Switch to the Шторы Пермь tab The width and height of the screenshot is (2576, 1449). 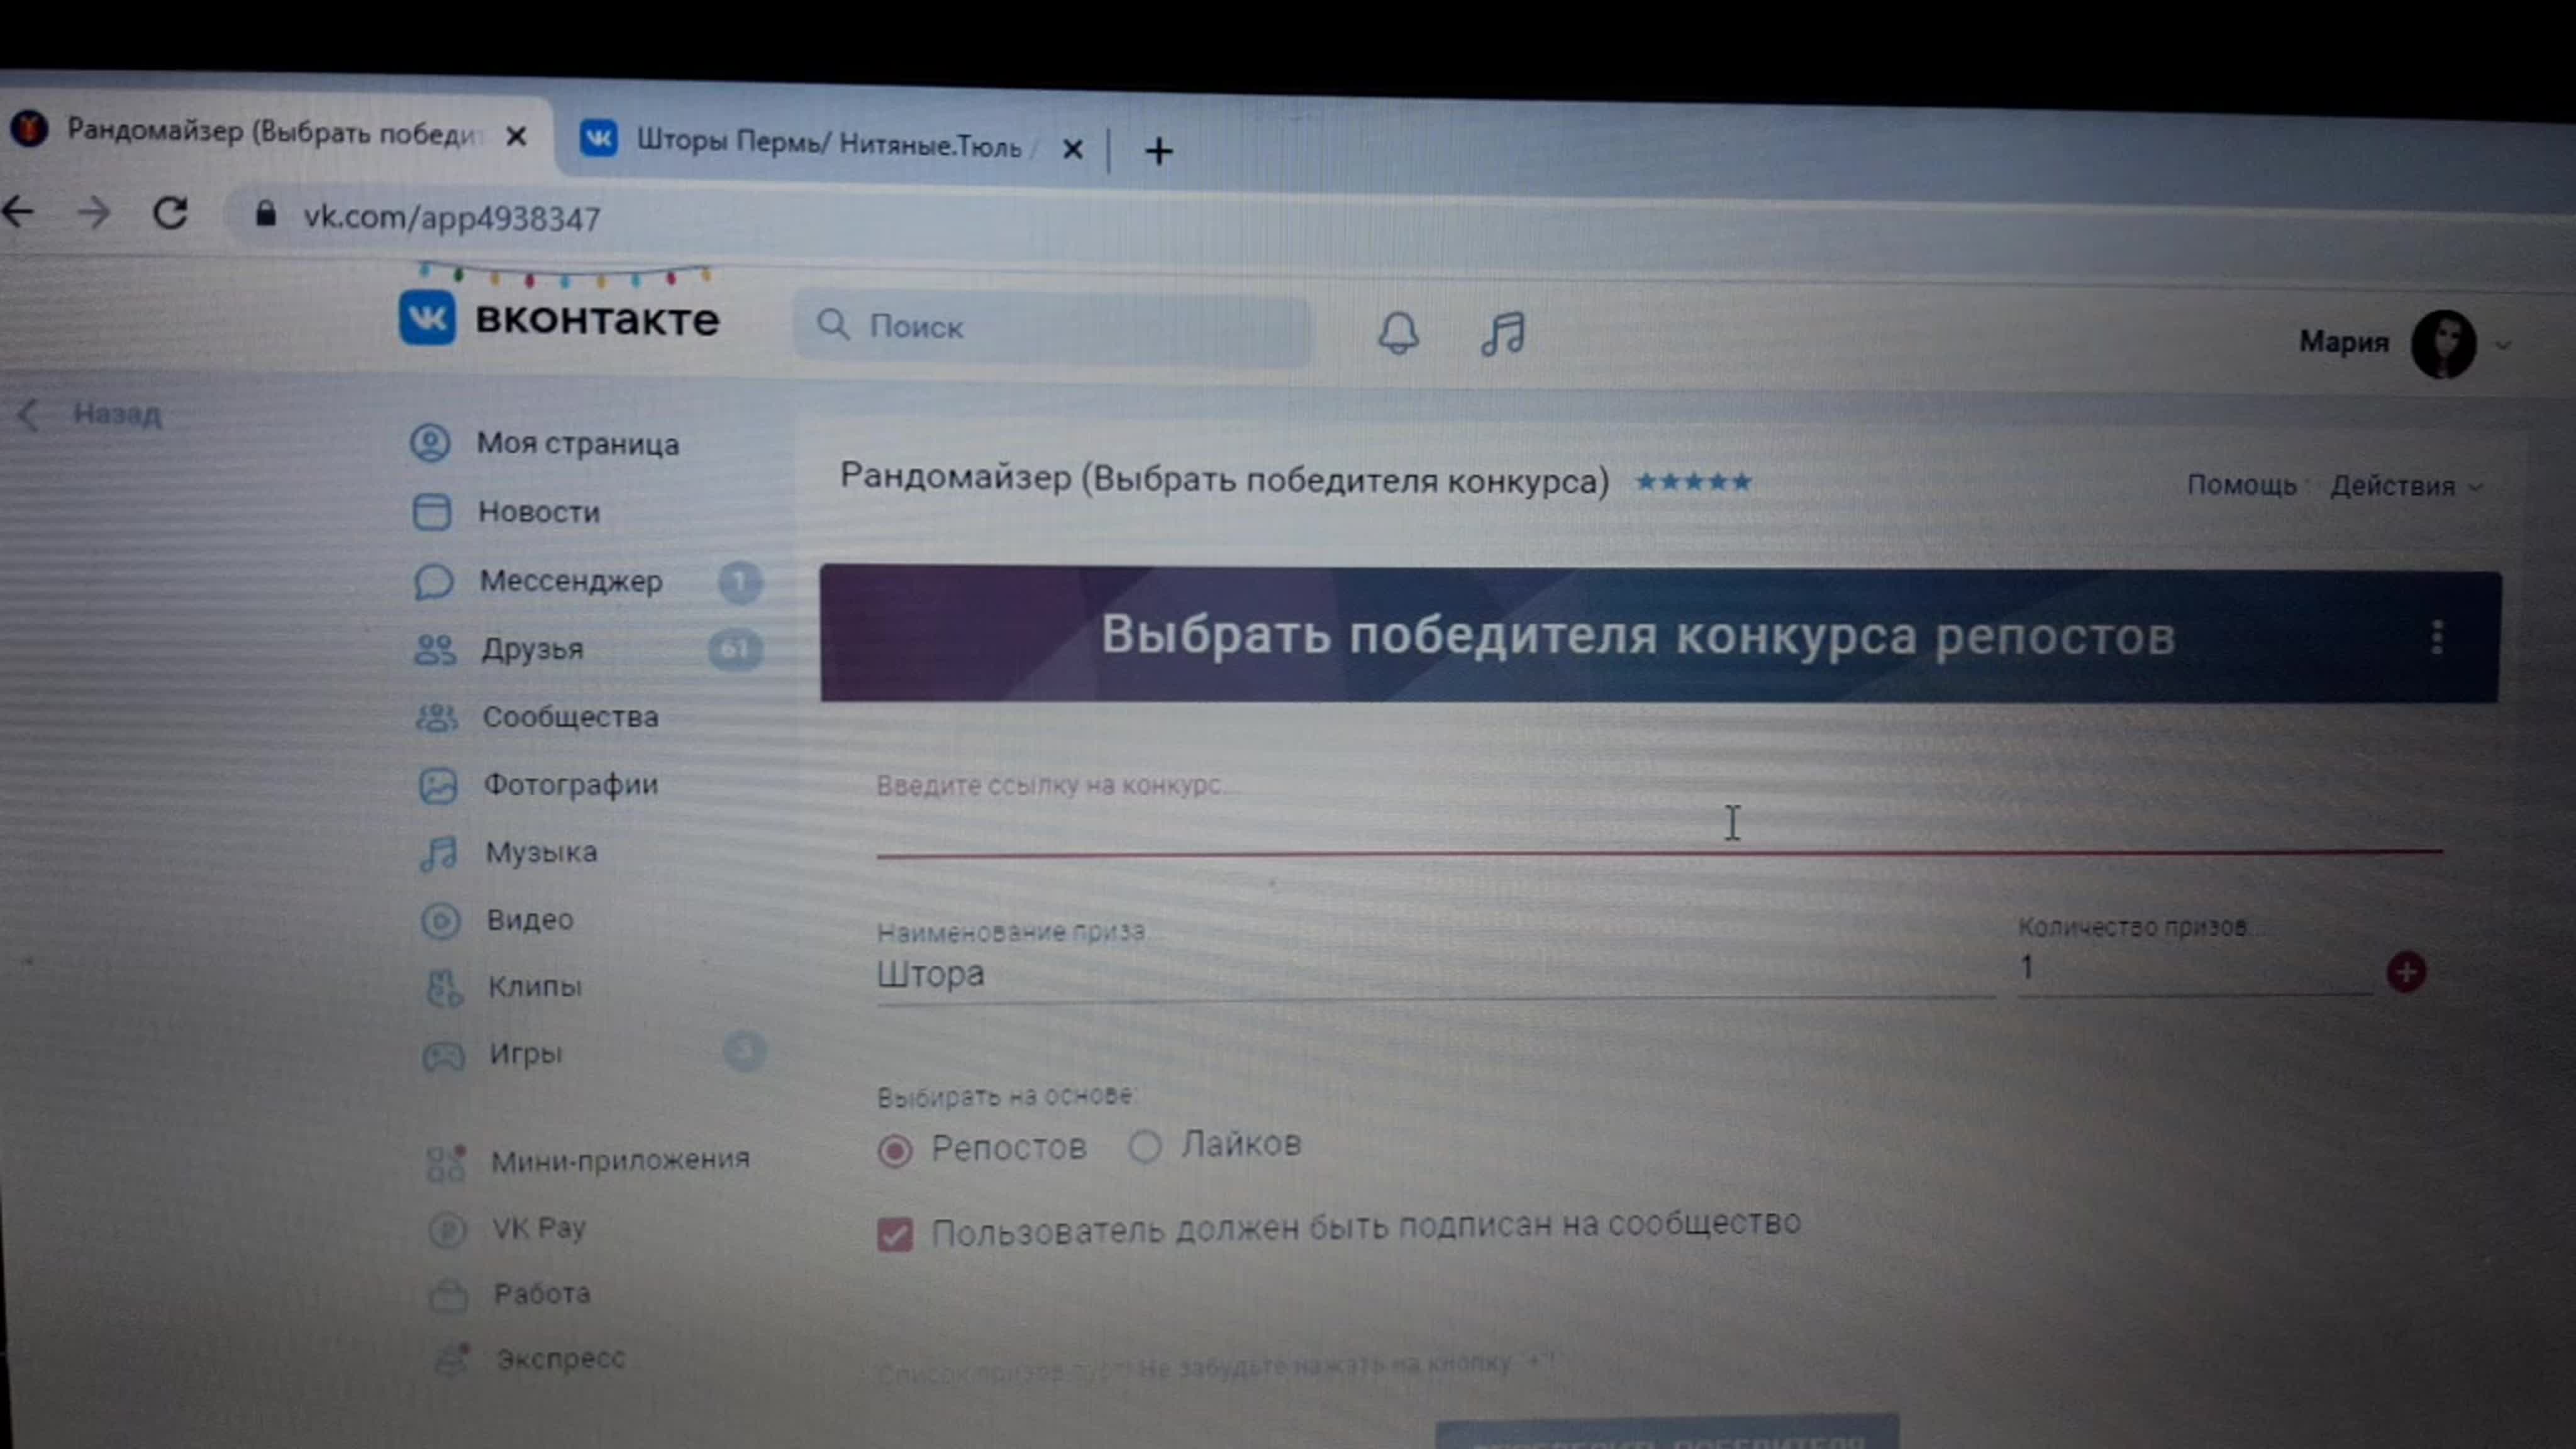[x=830, y=145]
